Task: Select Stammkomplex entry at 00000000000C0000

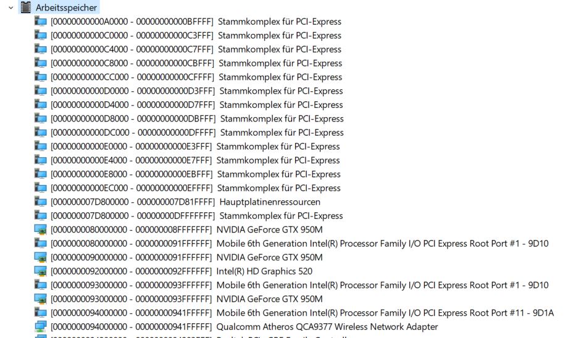Action: pos(196,35)
